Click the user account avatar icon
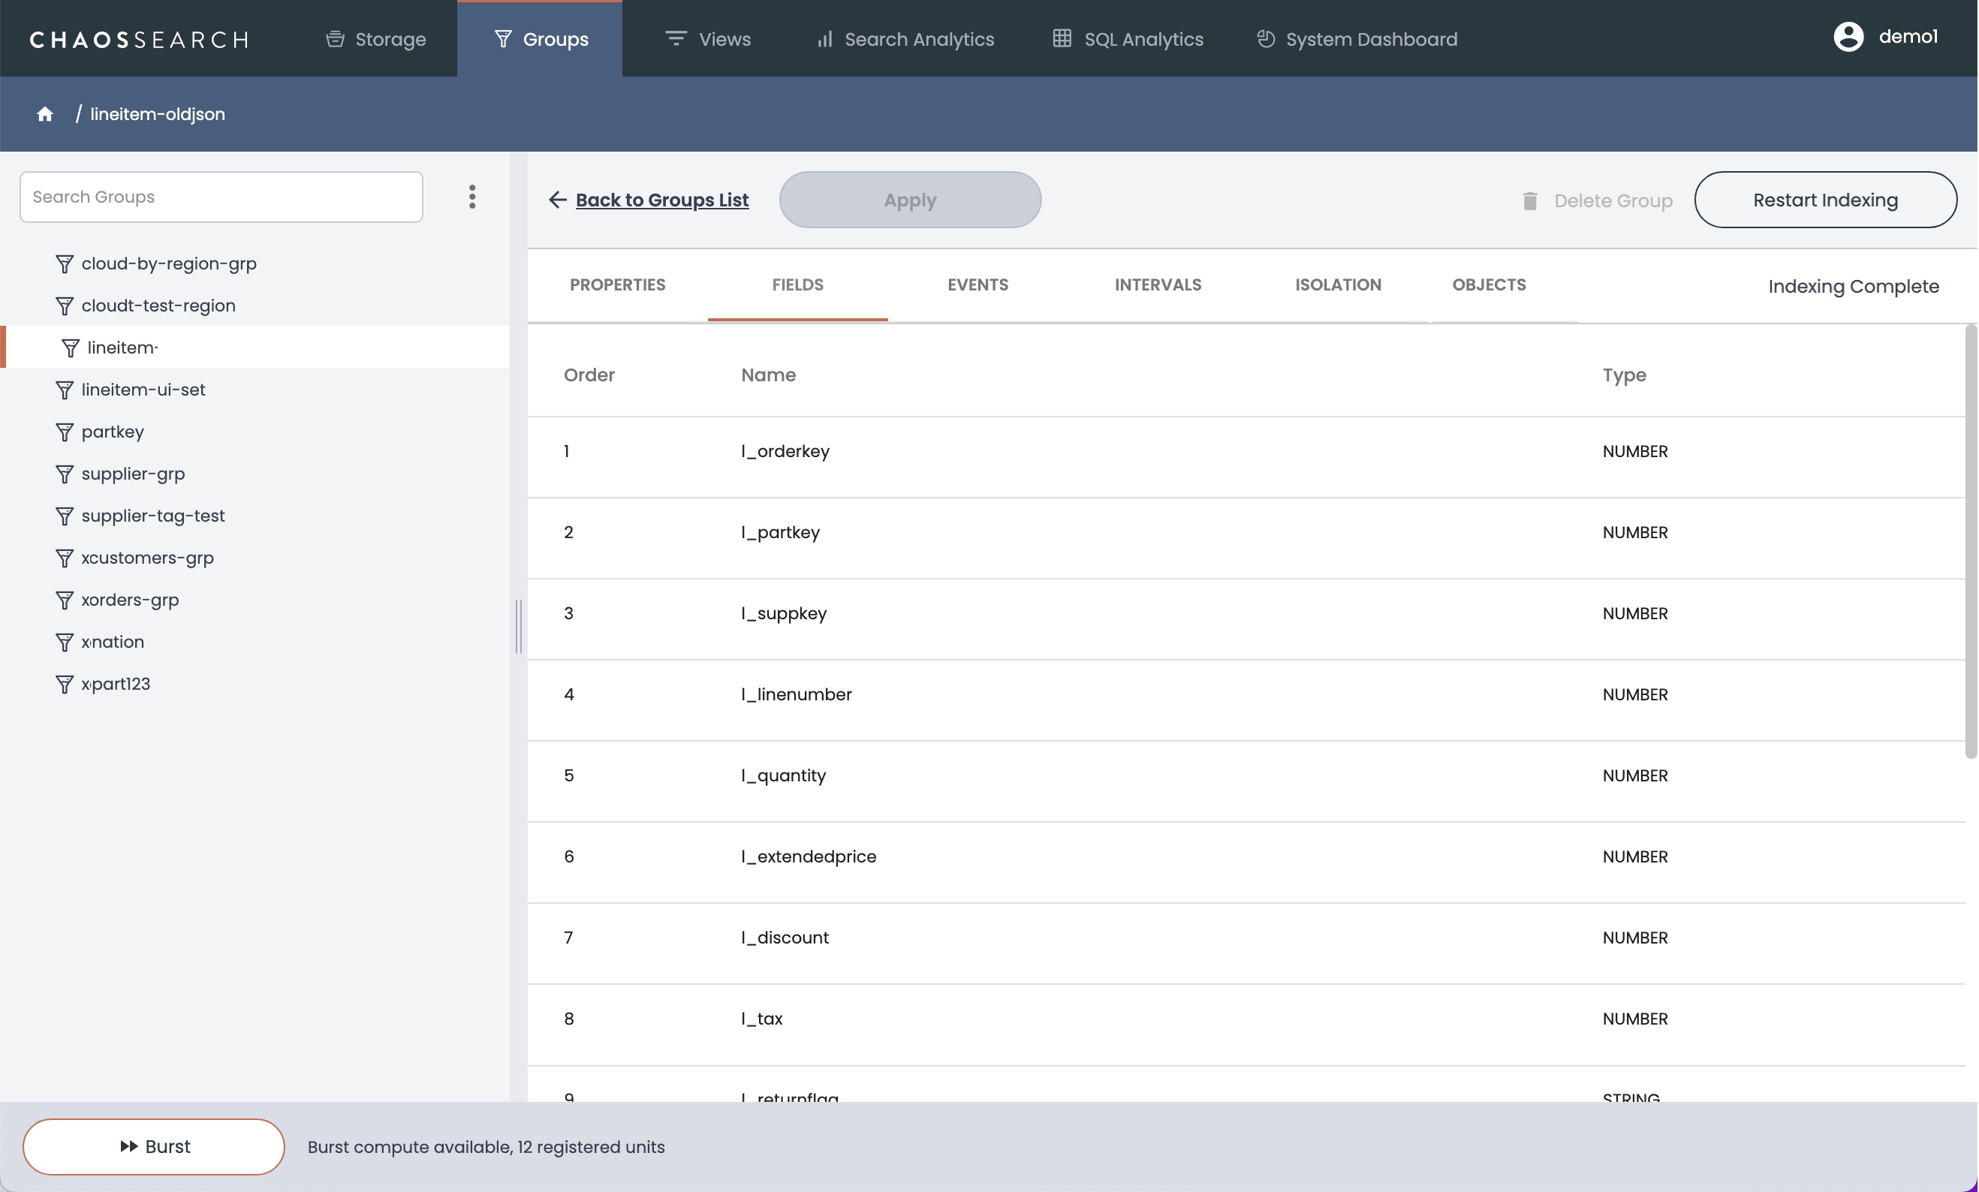1979x1192 pixels. 1848,37
